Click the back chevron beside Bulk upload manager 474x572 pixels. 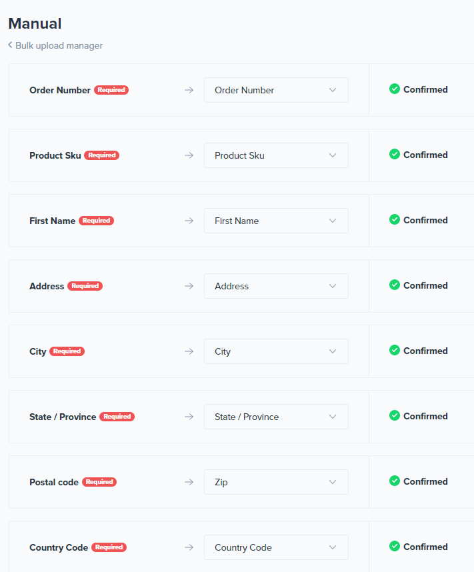click(x=10, y=45)
